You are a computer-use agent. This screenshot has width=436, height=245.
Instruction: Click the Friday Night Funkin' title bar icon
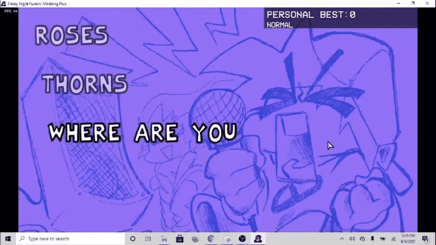[x=4, y=3]
